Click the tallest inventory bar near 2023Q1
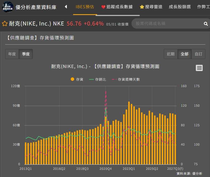The image size is (210, 177). (x=129, y=133)
